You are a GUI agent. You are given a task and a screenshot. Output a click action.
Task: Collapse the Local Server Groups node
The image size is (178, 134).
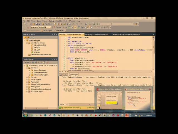[27, 43]
